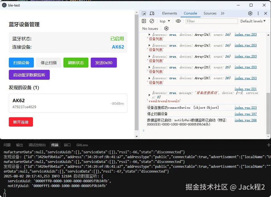The height and width of the screenshot is (197, 271).
Task: Switch to the Elements tab
Action: click(169, 13)
